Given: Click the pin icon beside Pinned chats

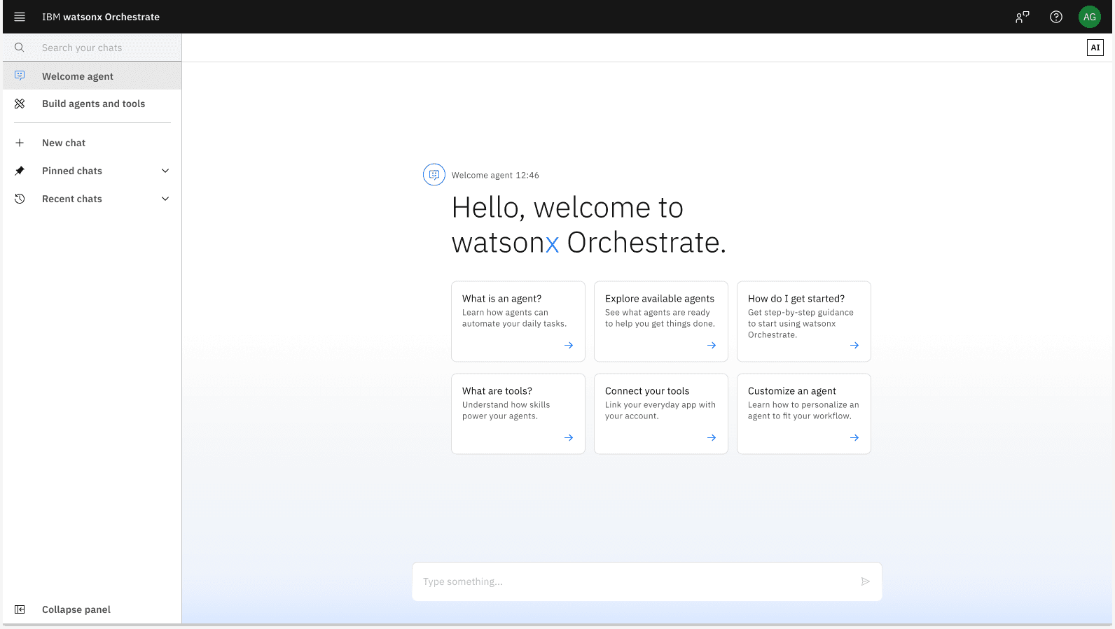Looking at the screenshot, I should coord(20,171).
